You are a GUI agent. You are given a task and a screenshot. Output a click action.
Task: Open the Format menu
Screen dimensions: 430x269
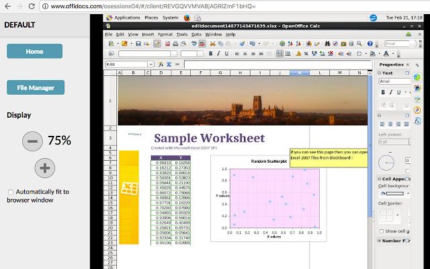coord(165,34)
